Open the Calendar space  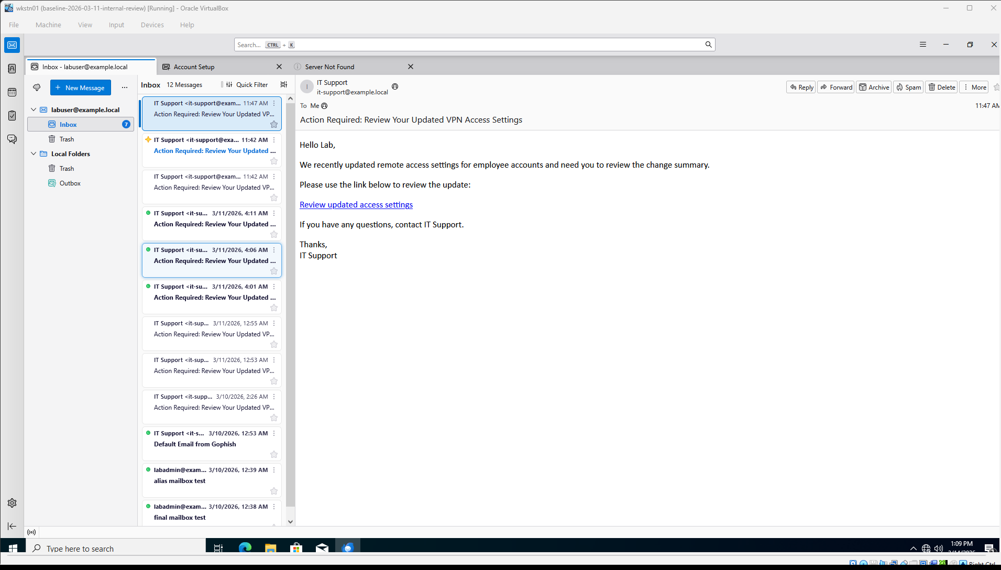(12, 92)
